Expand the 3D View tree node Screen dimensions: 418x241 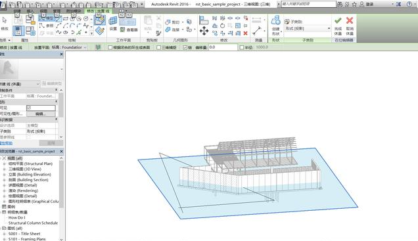tap(4, 169)
